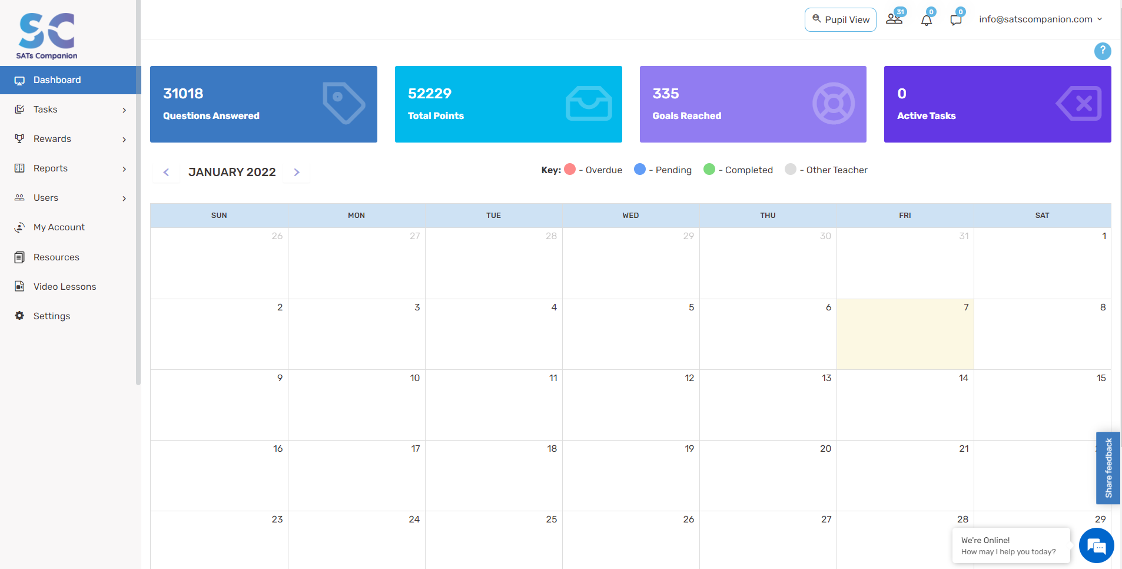Expand the Users submenu chevron
Image resolution: width=1122 pixels, height=569 pixels.
tap(124, 199)
